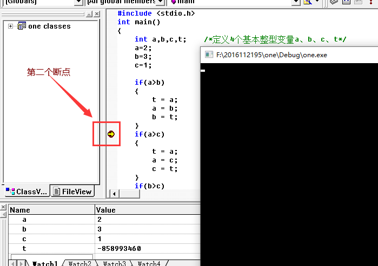
Task: Click the int a,b,c,t; declaration
Action: point(161,39)
